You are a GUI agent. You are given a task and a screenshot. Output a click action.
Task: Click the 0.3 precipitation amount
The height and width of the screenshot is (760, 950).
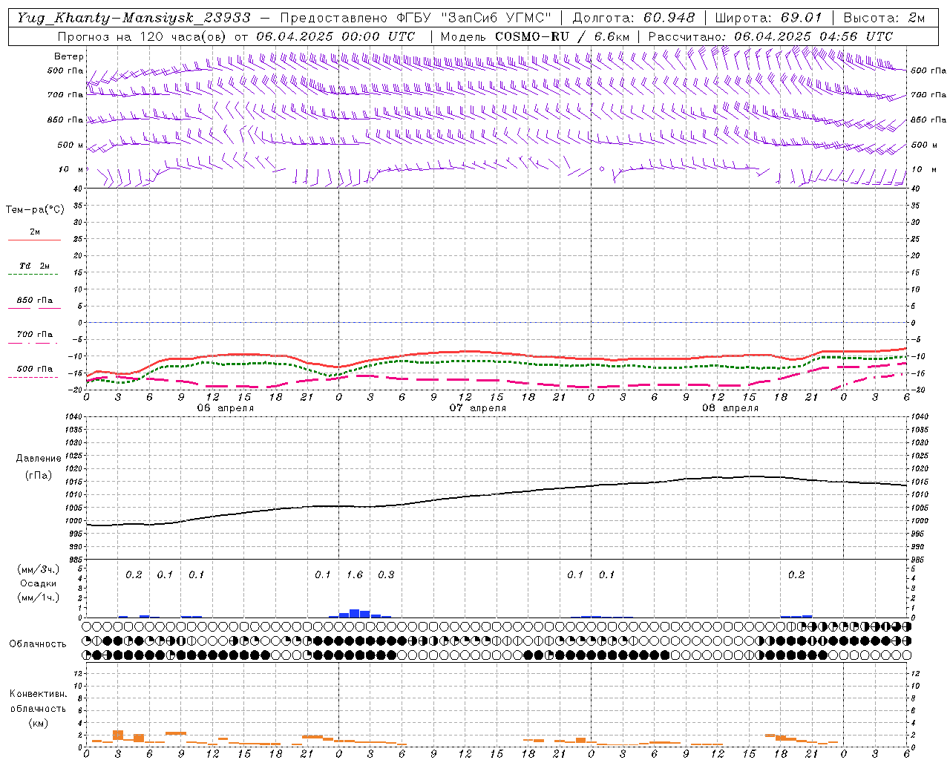click(x=386, y=575)
